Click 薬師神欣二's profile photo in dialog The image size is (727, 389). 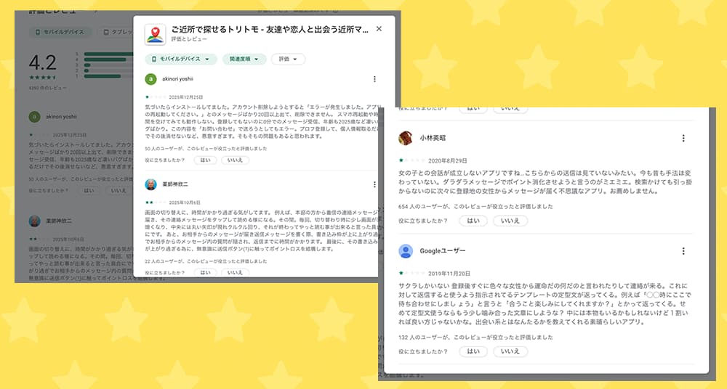(151, 184)
